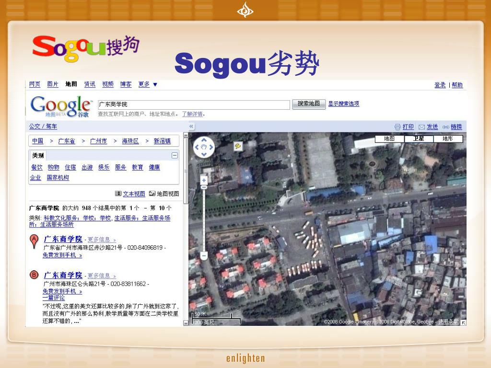Toggle overview map arrow at map corner
The image size is (491, 368).
(x=463, y=322)
